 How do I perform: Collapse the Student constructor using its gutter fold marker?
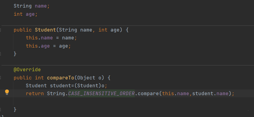tap(1, 30)
